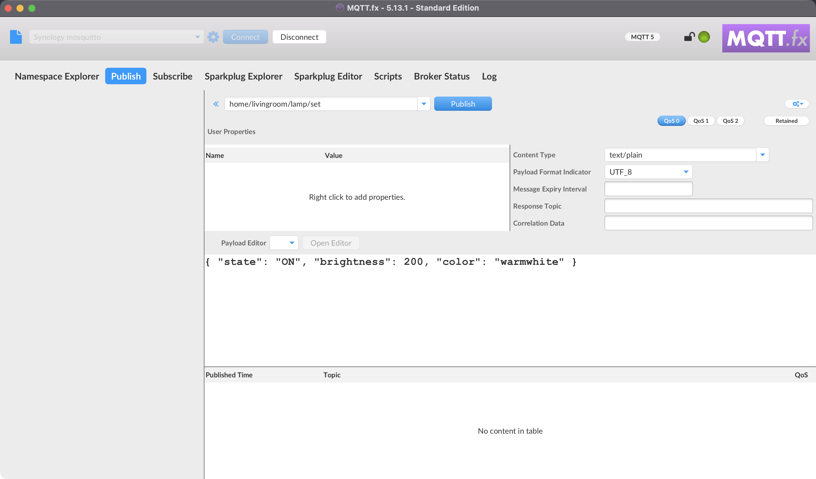The height and width of the screenshot is (479, 816).
Task: Click the Value column header in User Properties
Action: (417, 156)
